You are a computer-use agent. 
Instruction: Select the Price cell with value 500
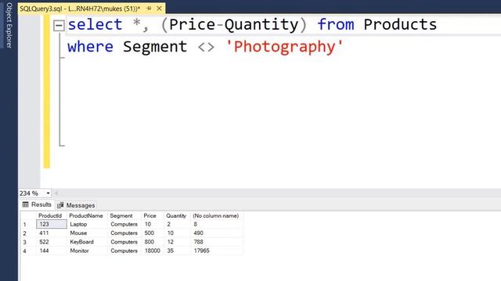[153, 233]
